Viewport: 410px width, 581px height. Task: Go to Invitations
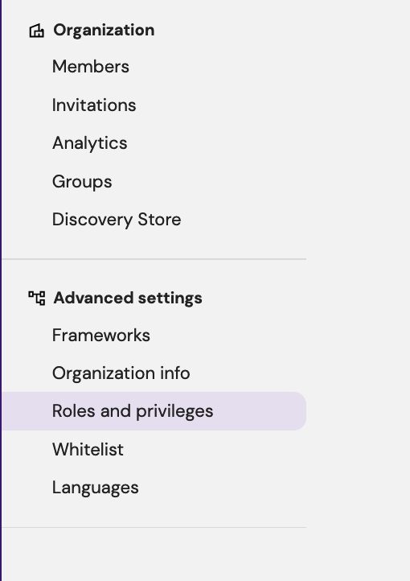(94, 105)
